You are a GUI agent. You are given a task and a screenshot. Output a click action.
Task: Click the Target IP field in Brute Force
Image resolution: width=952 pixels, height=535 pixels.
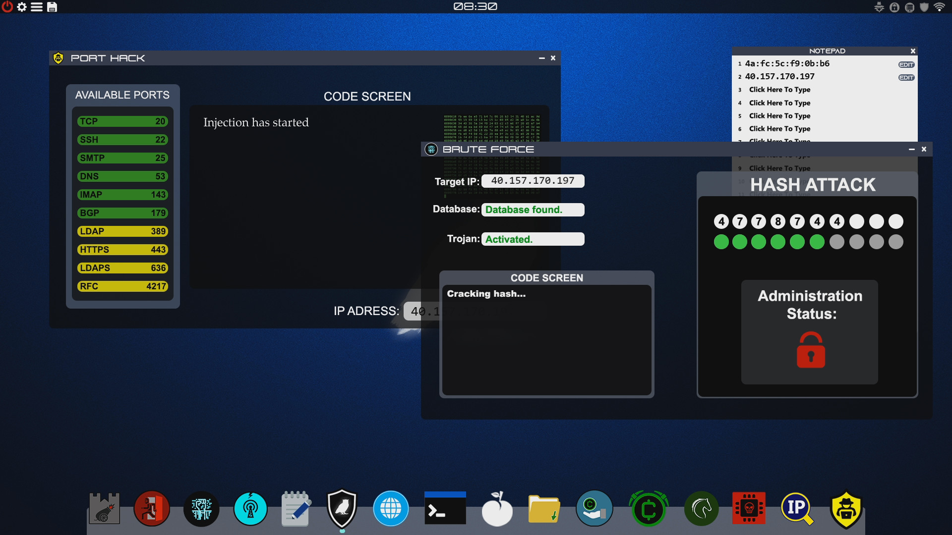point(533,181)
